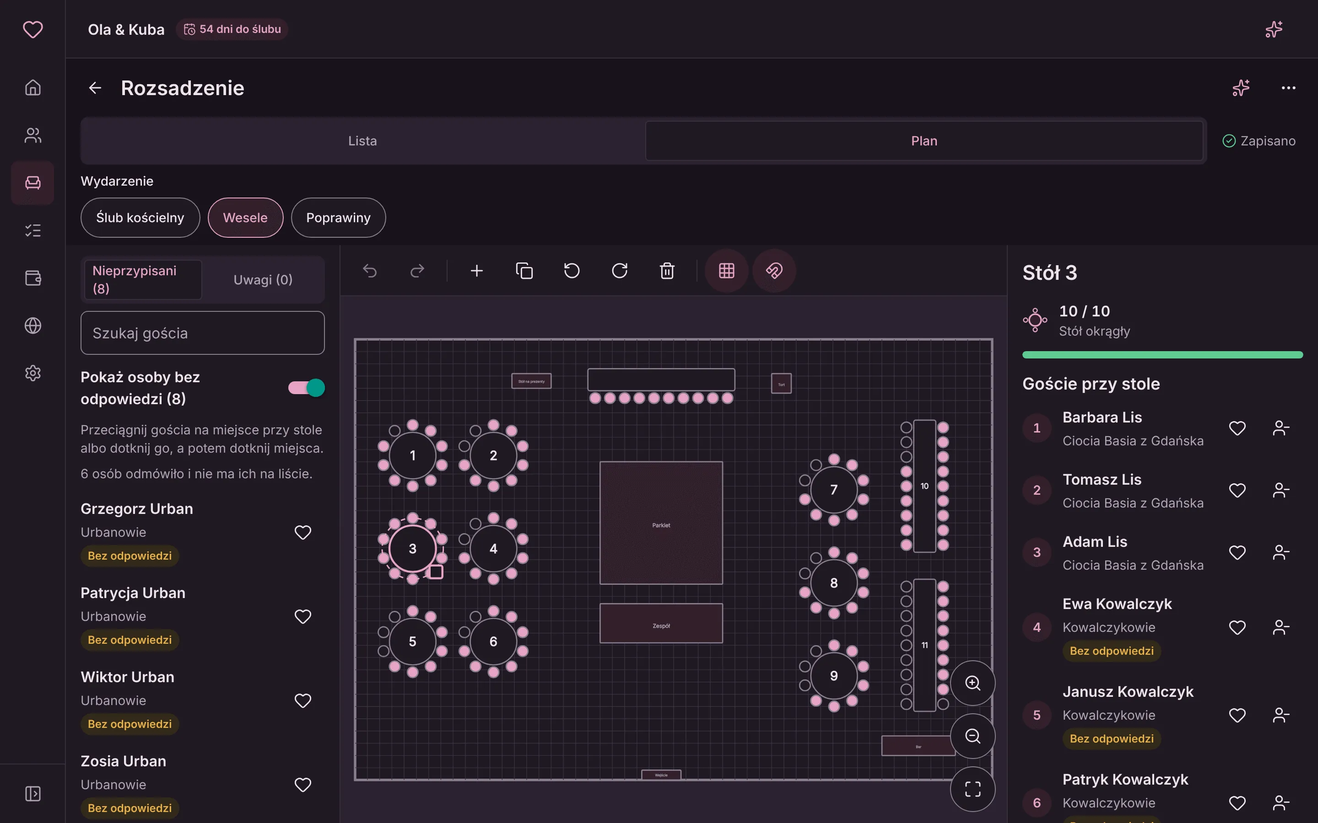Switch to the Plan tab
Viewport: 1318px width, 823px height.
coord(924,141)
